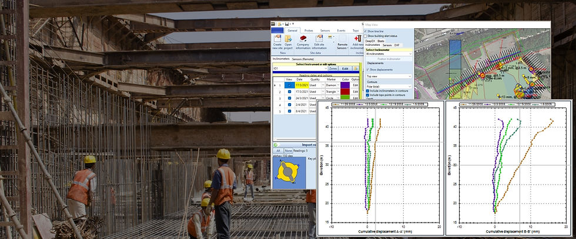Screen dimensions: 576x239
Task: Click the open folder quick-access icon
Action: coord(280,24)
